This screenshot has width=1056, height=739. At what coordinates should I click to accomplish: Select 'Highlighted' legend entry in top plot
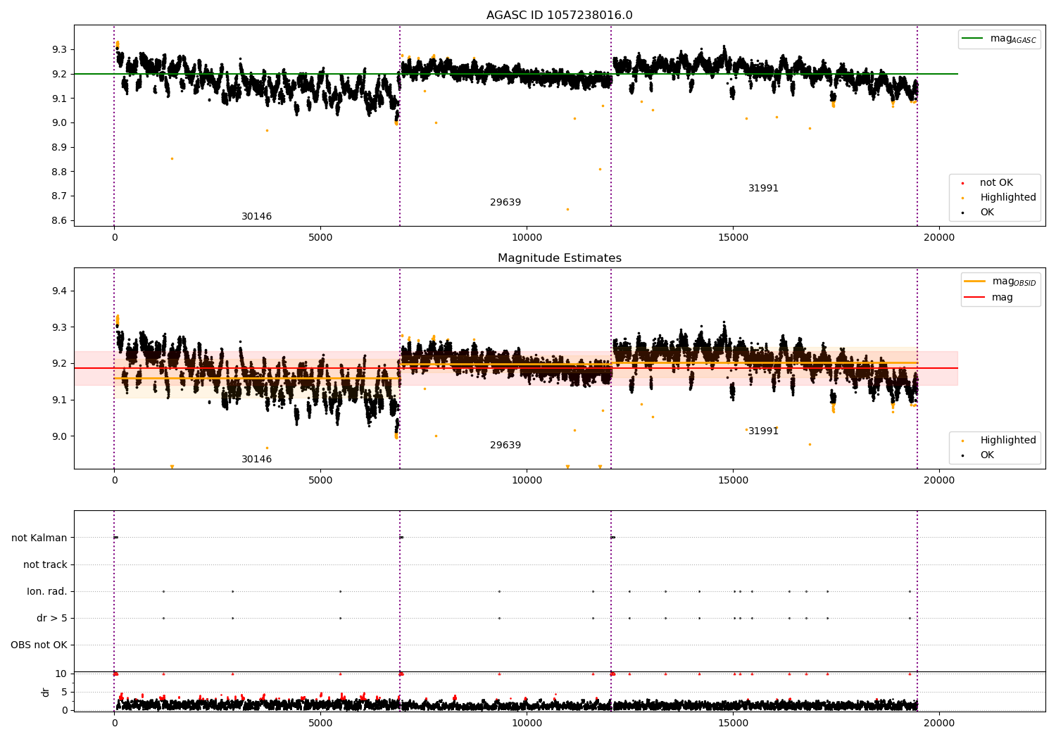(1008, 198)
